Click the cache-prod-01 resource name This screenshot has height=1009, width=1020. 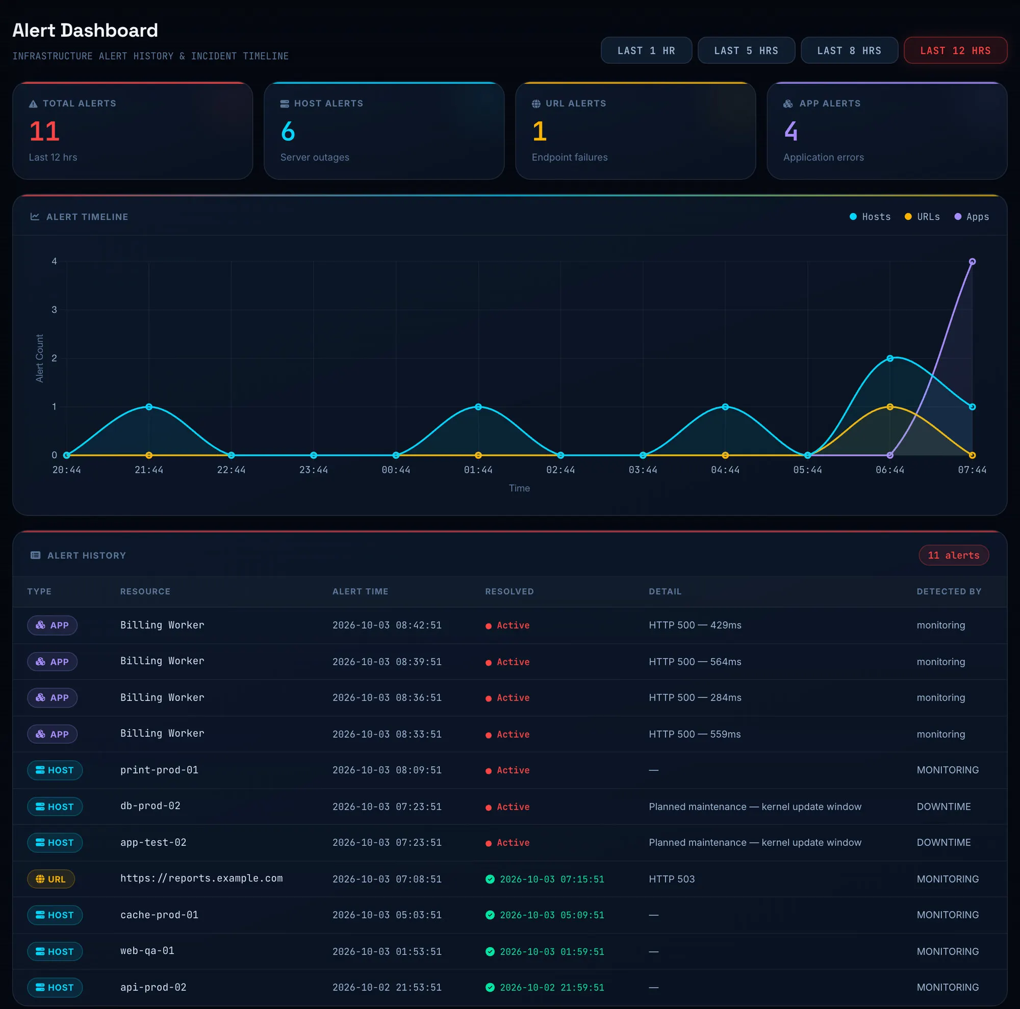tap(159, 915)
